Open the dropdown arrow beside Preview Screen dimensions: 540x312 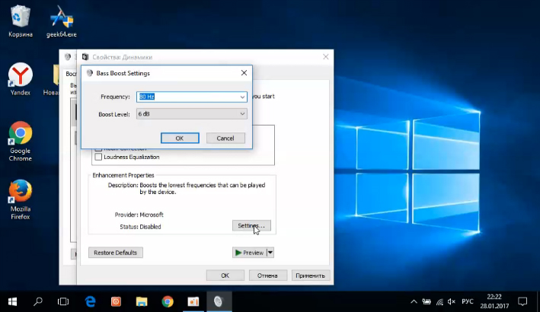pyautogui.click(x=270, y=253)
